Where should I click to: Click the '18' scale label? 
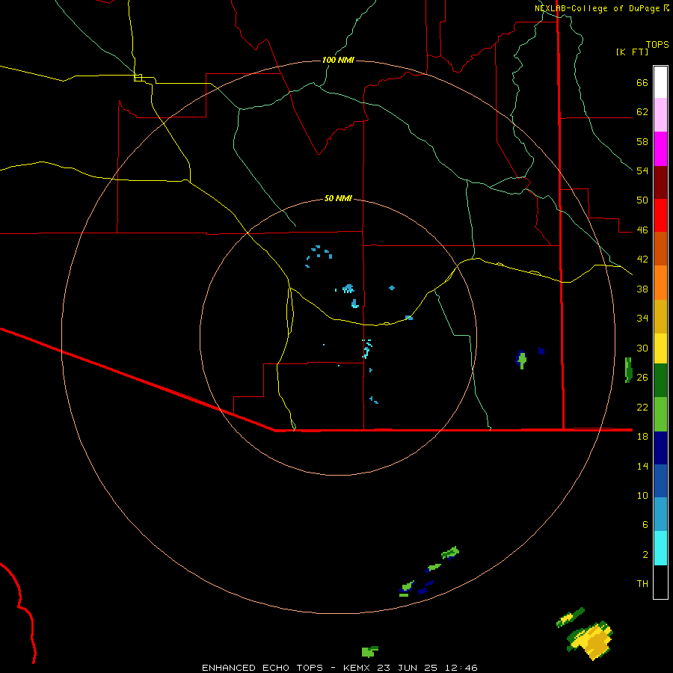point(642,437)
